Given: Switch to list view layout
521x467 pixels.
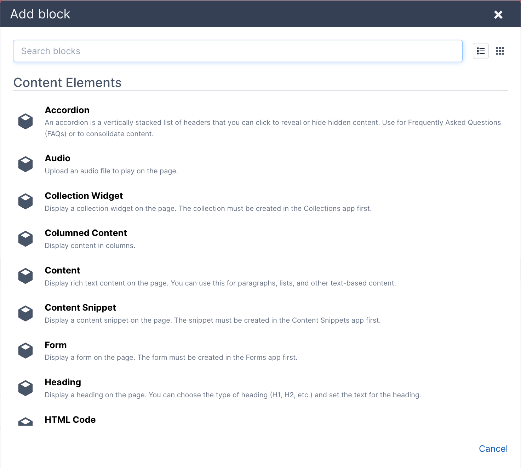Looking at the screenshot, I should 481,51.
